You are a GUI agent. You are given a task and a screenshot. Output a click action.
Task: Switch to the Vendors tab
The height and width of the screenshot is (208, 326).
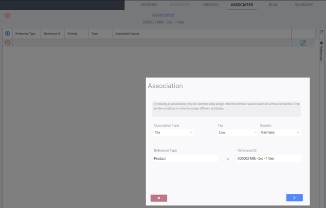[x=149, y=5]
